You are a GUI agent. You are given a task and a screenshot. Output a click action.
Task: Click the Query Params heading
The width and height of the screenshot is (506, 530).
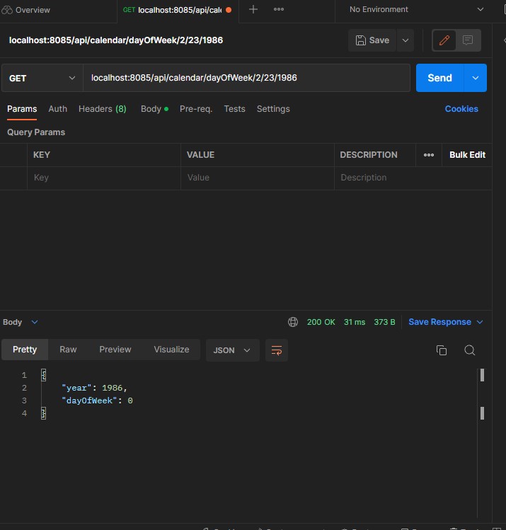(x=36, y=132)
